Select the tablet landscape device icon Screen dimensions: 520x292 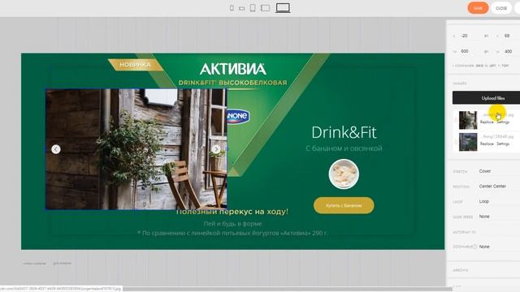[266, 8]
